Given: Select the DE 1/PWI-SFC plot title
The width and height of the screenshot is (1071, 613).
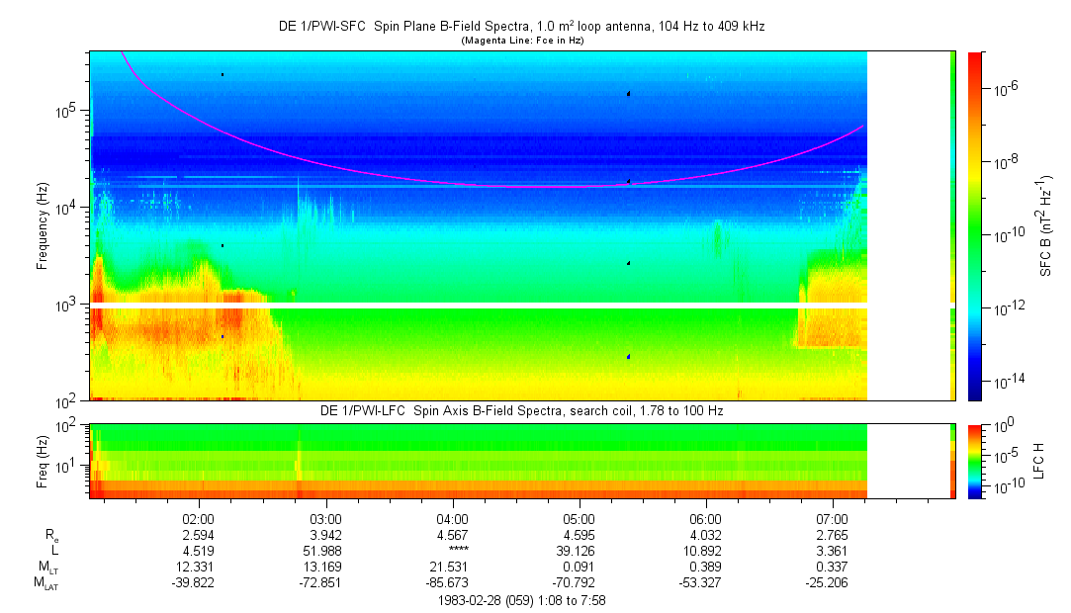Looking at the screenshot, I should click(x=521, y=27).
